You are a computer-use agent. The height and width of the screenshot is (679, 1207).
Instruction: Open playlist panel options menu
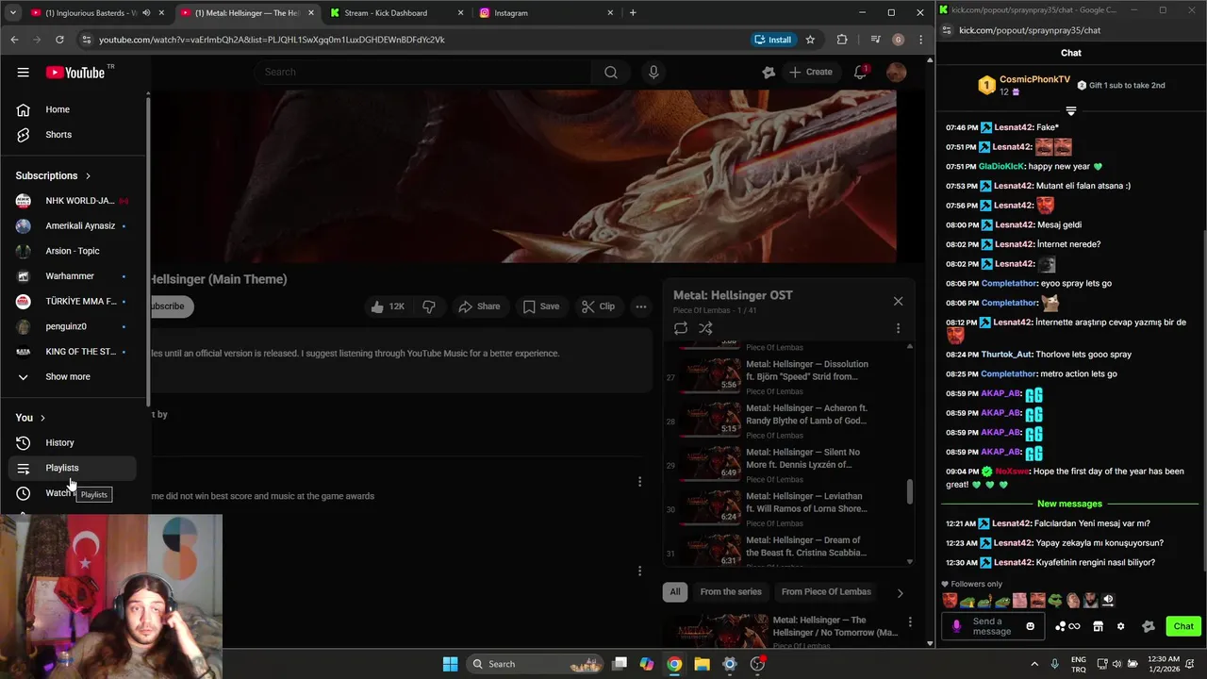click(x=898, y=328)
